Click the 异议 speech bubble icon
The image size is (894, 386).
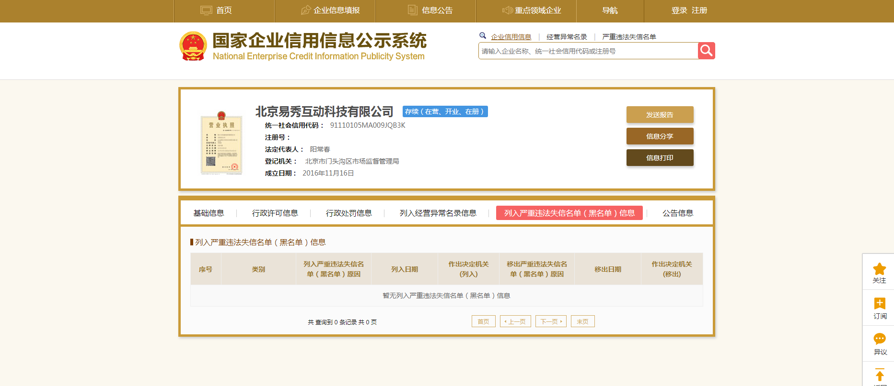tap(880, 339)
